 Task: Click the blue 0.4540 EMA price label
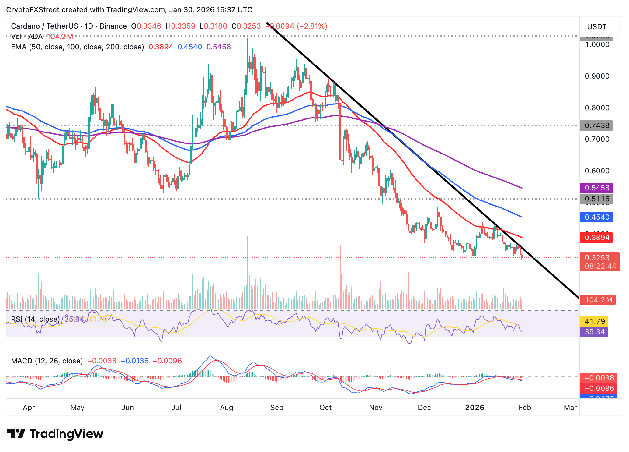[x=596, y=217]
